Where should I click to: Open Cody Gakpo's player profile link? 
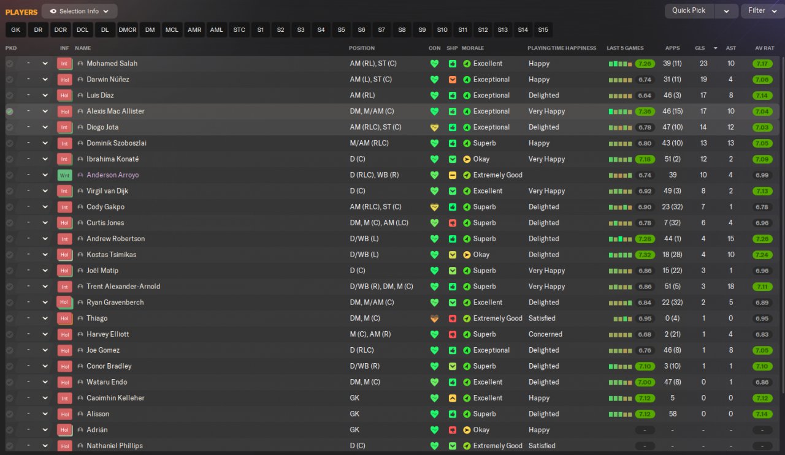tap(105, 207)
